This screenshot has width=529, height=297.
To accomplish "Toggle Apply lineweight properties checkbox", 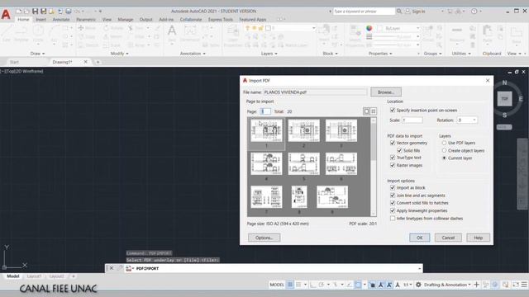I will [x=393, y=210].
